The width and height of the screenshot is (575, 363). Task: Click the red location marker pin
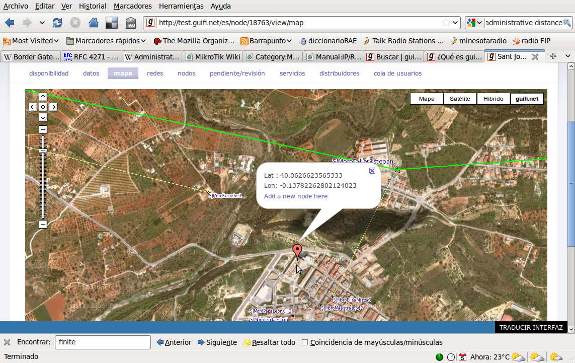(297, 250)
